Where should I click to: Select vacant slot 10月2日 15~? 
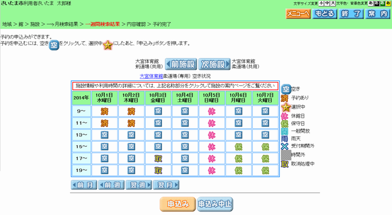[131, 147]
